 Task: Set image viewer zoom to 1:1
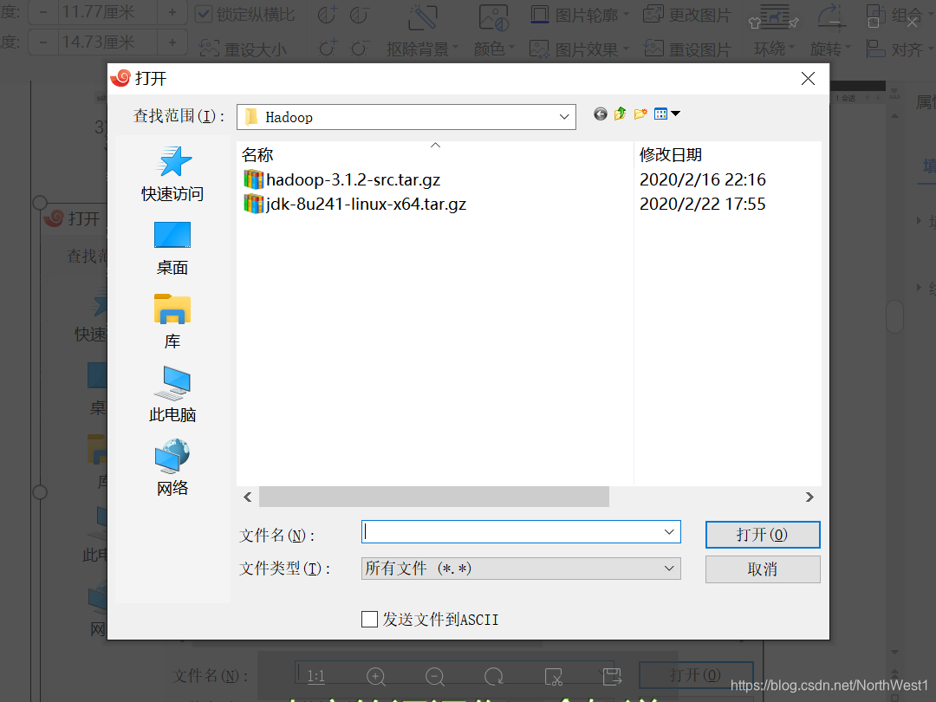pos(315,676)
